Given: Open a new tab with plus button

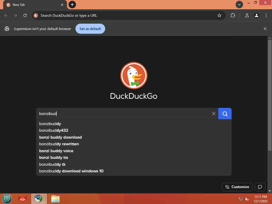Looking at the screenshot, I should click(x=72, y=5).
